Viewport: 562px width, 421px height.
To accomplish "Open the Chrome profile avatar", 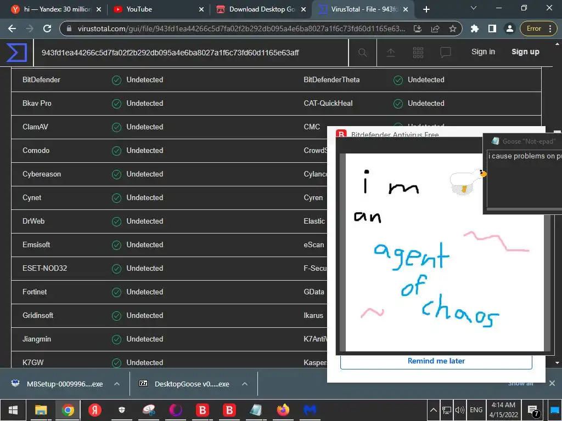I will (509, 29).
